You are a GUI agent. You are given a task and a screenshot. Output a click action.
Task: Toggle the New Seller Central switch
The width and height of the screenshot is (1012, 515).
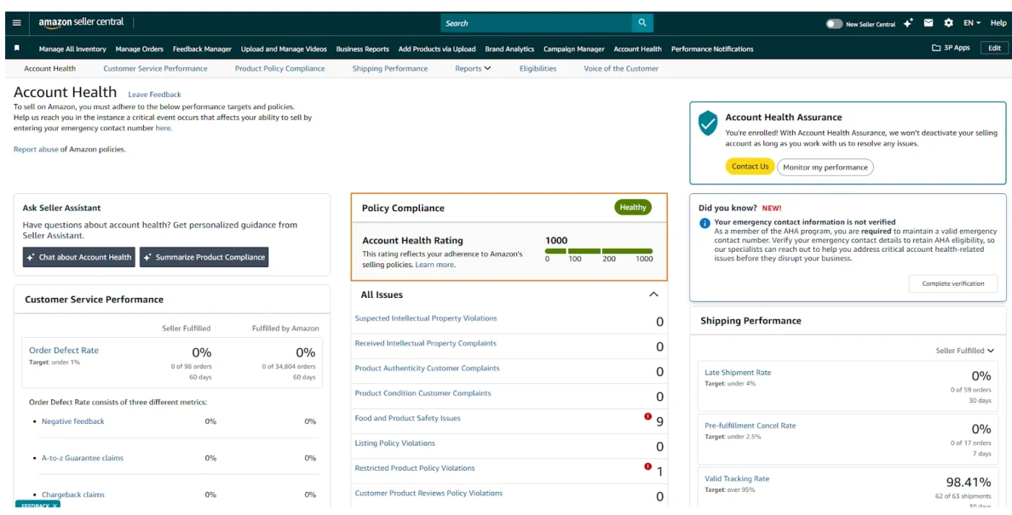click(x=834, y=24)
